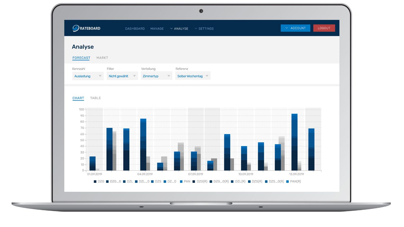Switch to the TABLE view tab
Screen dimensions: 404x227
[x=96, y=98]
